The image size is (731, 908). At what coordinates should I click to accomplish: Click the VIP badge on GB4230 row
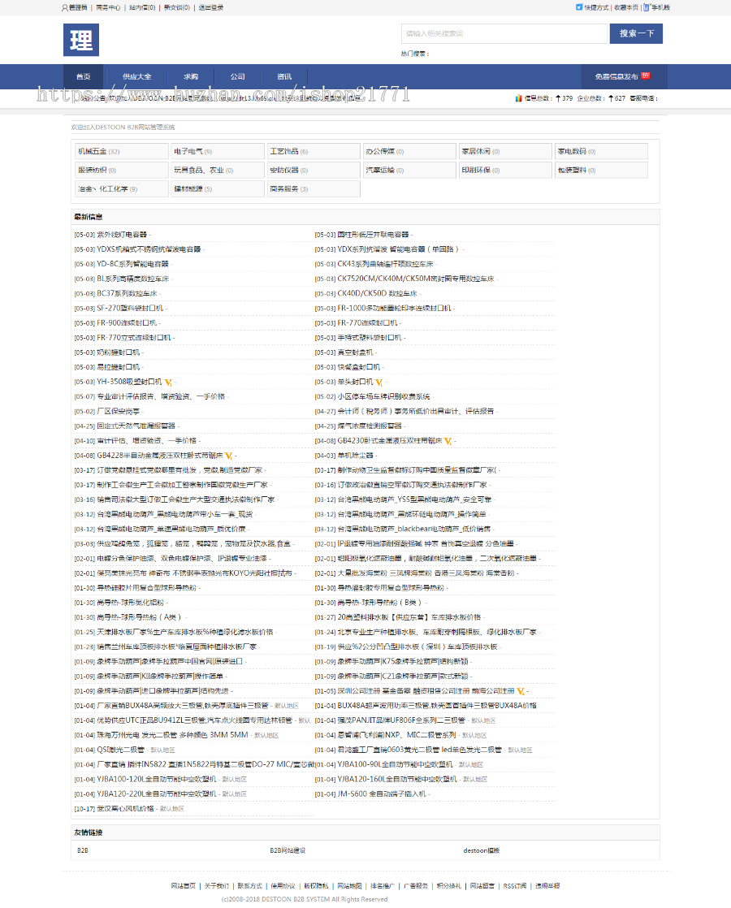click(x=448, y=441)
